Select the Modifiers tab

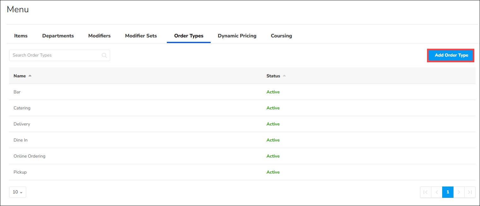click(x=99, y=36)
